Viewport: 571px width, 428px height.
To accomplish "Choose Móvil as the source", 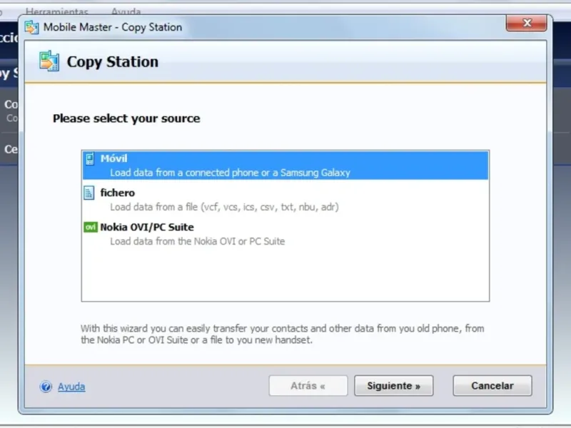I will coord(285,165).
